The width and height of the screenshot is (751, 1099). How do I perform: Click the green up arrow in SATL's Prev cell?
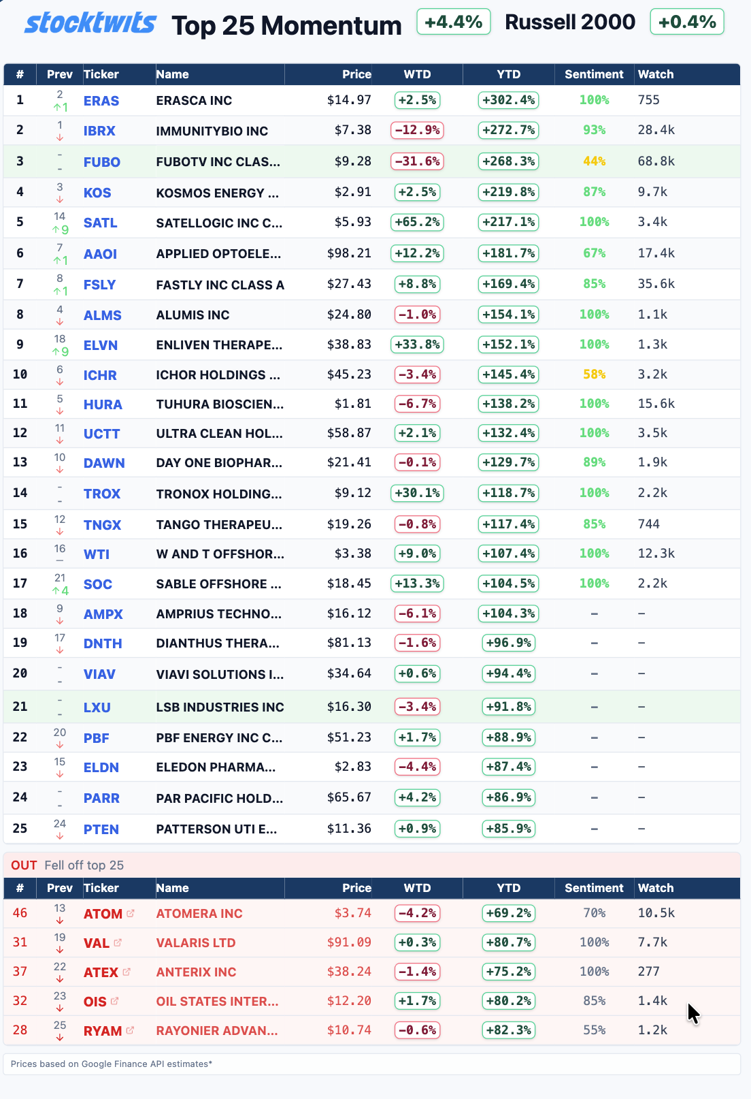[x=56, y=229]
